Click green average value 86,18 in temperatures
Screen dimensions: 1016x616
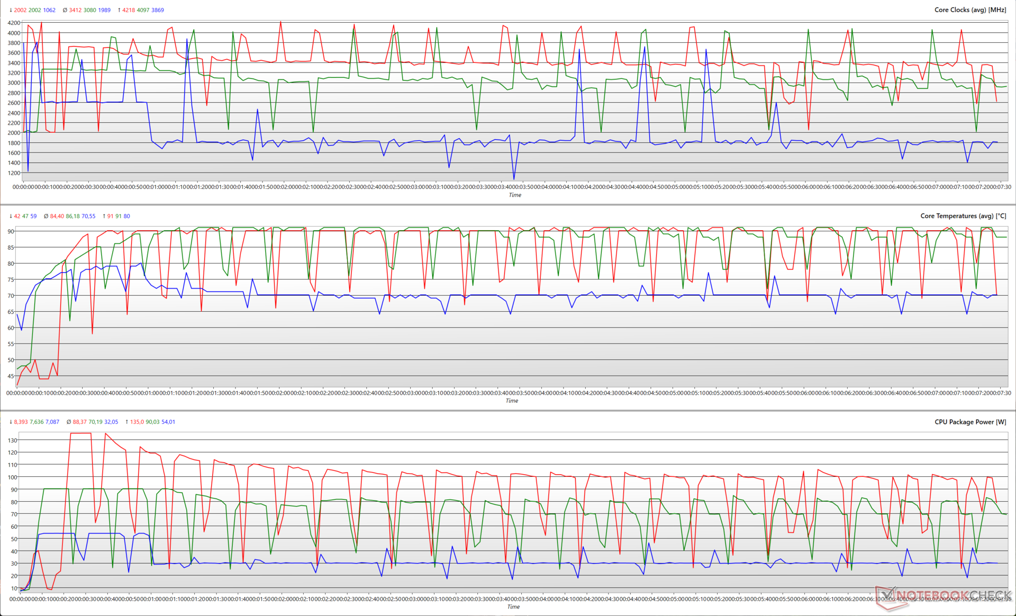pyautogui.click(x=72, y=216)
